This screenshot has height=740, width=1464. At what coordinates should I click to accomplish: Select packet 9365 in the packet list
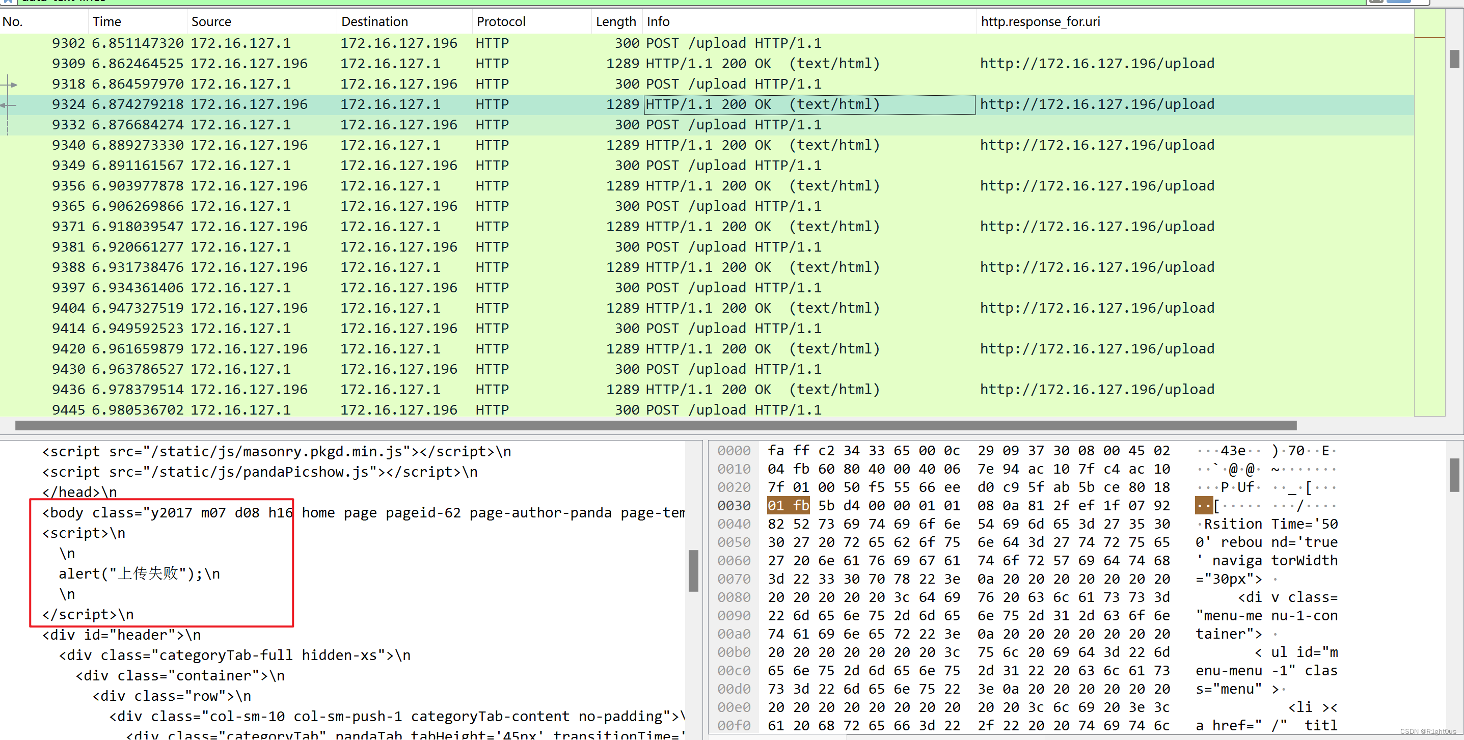point(707,206)
